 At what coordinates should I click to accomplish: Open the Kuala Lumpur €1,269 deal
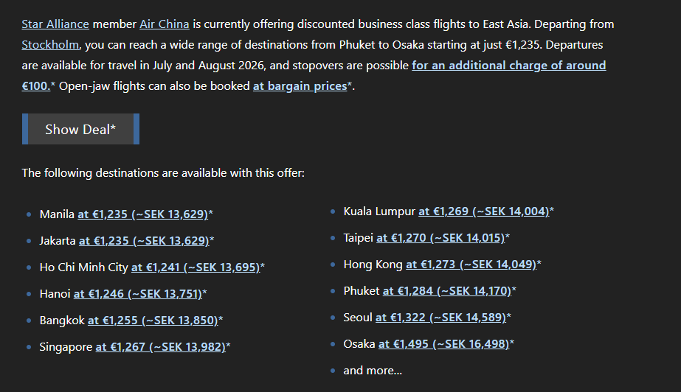coord(484,211)
